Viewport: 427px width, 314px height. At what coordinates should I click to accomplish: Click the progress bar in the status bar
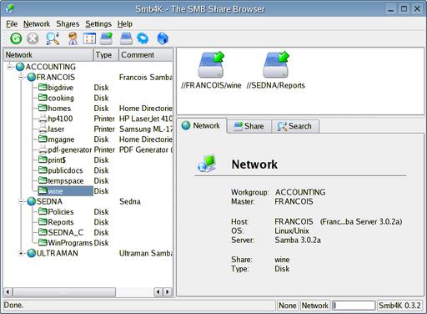click(x=354, y=306)
